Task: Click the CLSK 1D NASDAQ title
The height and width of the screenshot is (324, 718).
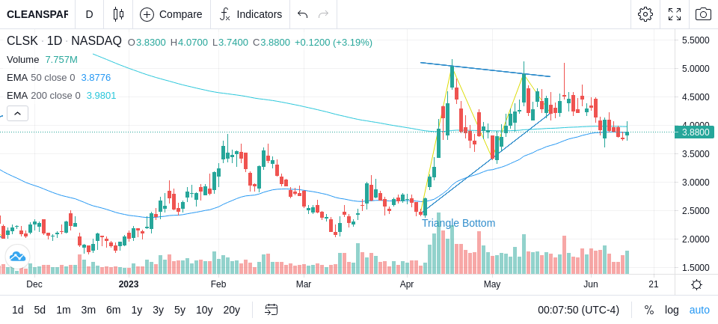Action: (x=64, y=41)
